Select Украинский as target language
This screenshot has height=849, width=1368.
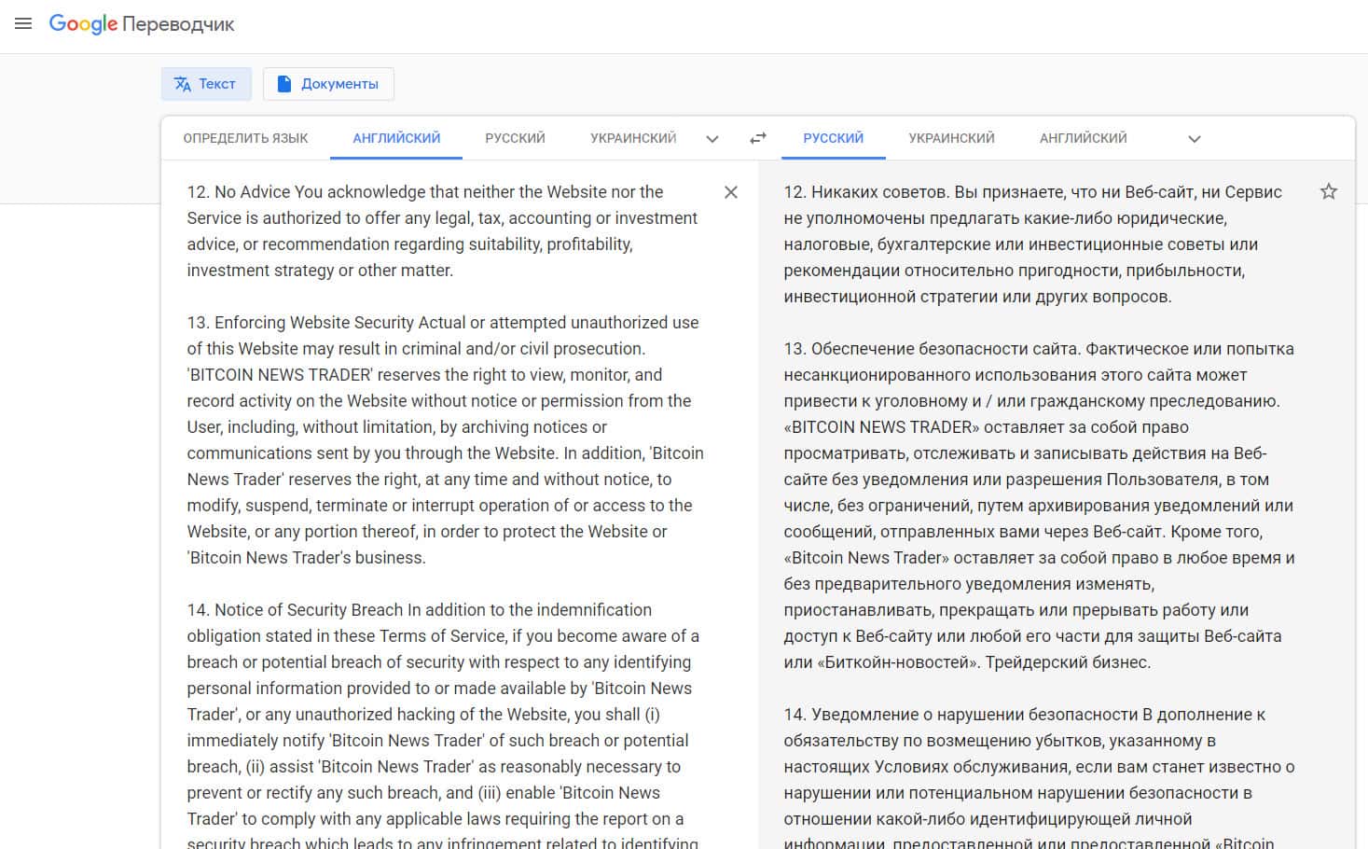point(951,138)
